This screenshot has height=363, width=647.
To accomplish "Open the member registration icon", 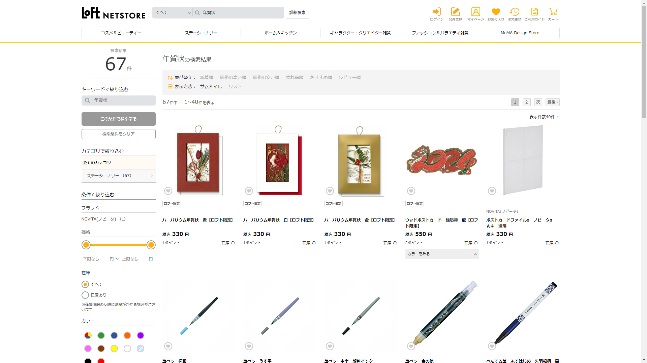I will point(455,12).
